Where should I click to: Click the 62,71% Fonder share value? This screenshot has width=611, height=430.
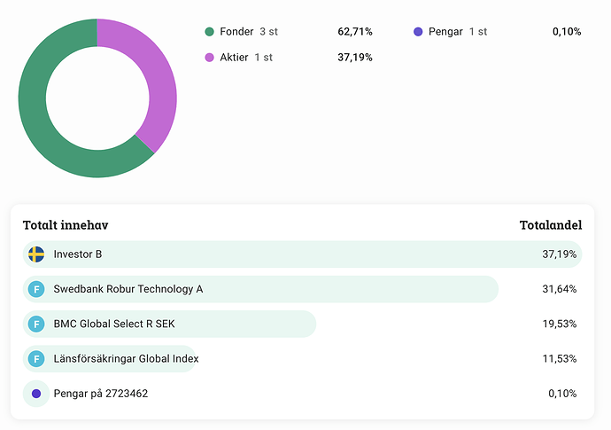[355, 32]
